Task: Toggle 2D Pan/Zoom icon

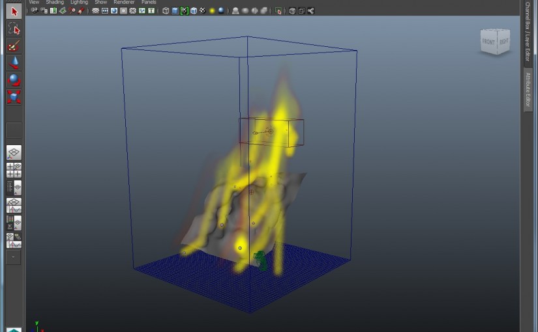Action: [x=72, y=10]
